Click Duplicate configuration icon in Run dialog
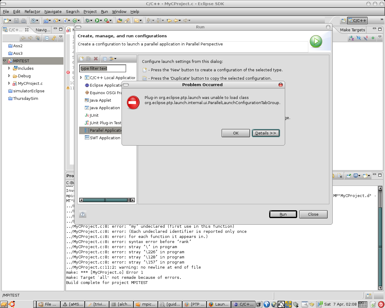The image size is (385, 308). coord(88,59)
